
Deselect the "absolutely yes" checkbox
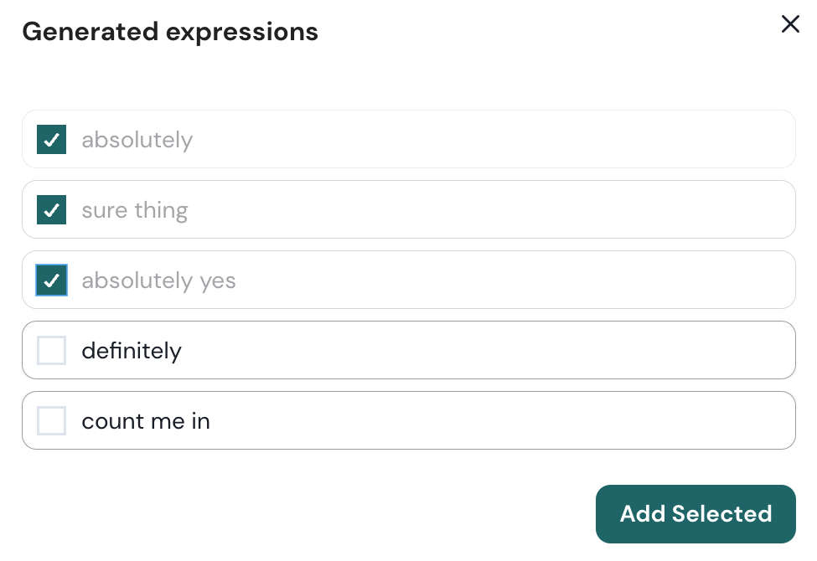pos(51,280)
